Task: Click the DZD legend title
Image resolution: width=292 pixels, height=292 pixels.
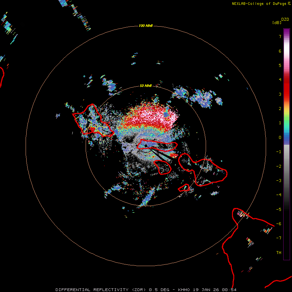Action: coord(285,19)
